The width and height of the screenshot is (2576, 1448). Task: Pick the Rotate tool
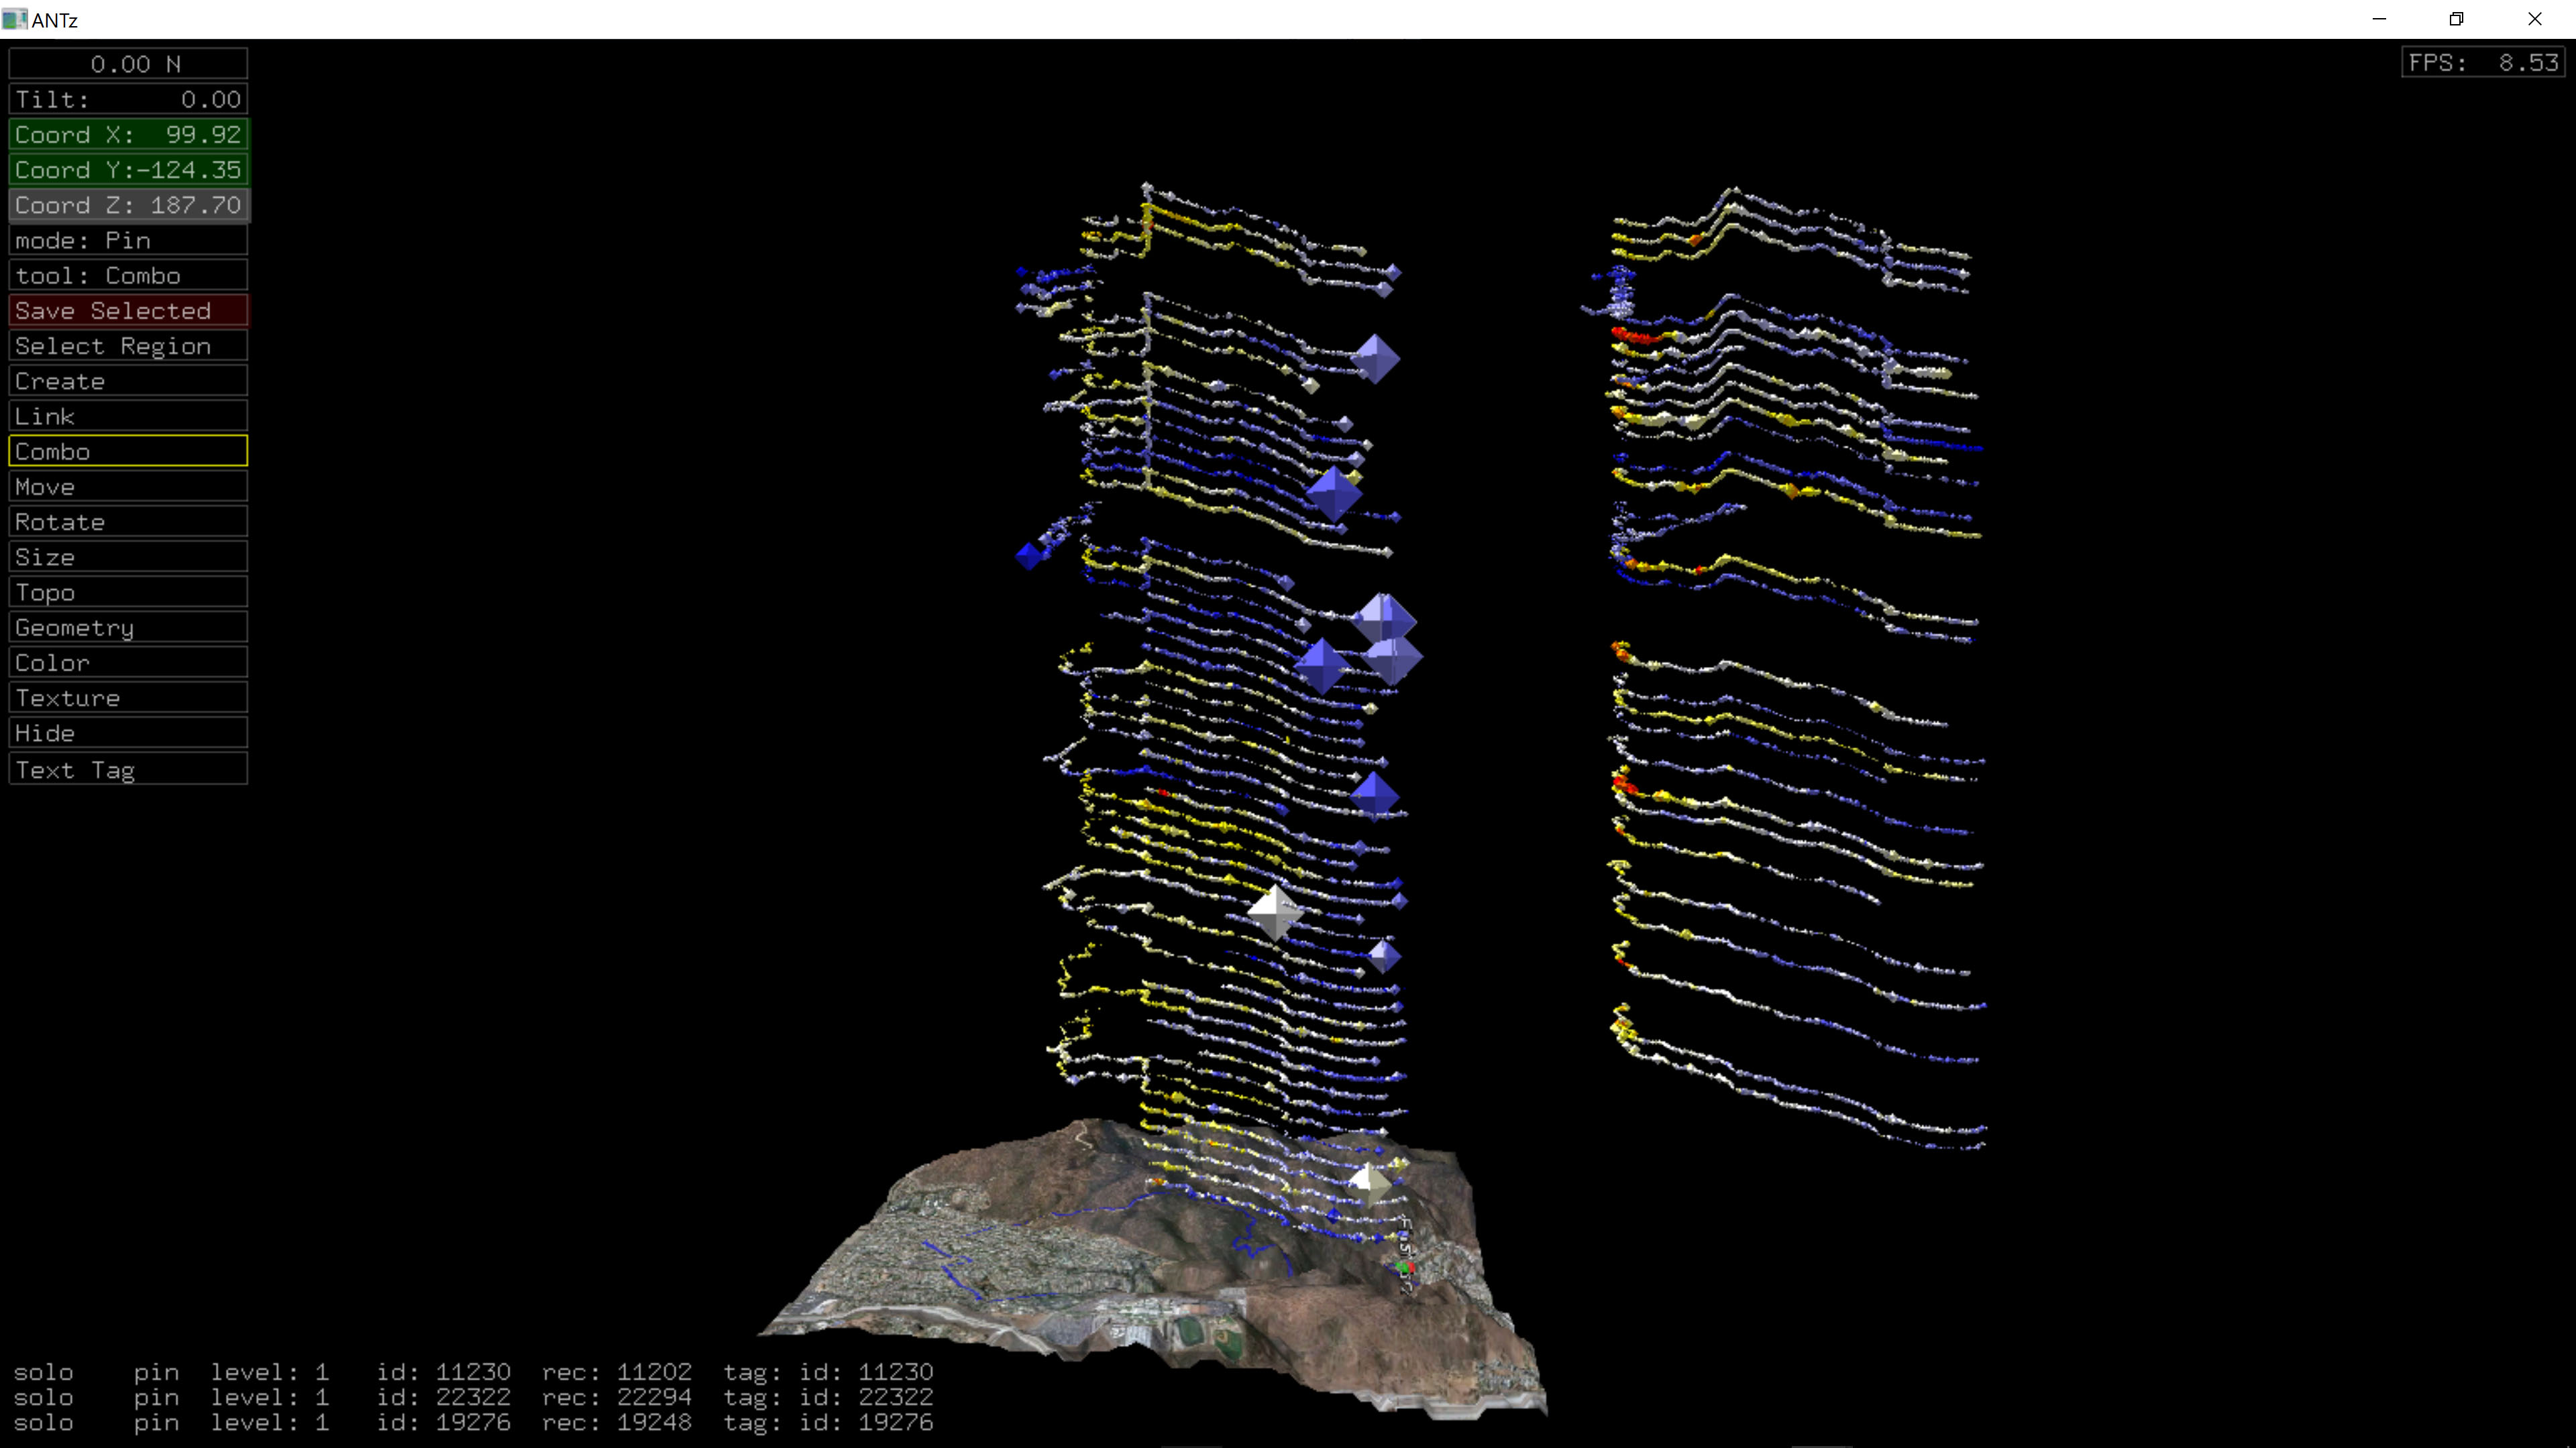coord(128,522)
